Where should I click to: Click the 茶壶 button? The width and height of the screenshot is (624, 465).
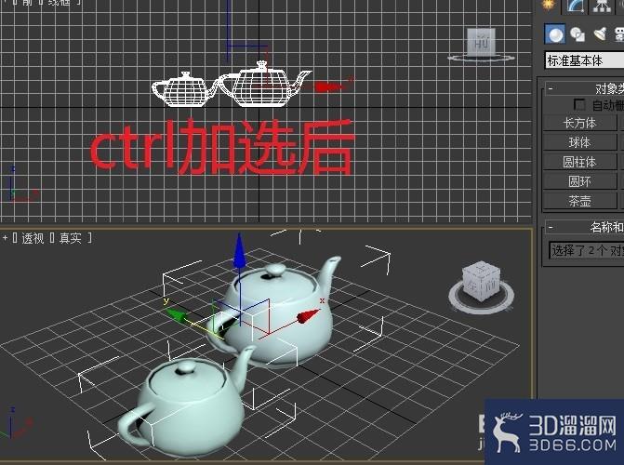(x=579, y=201)
